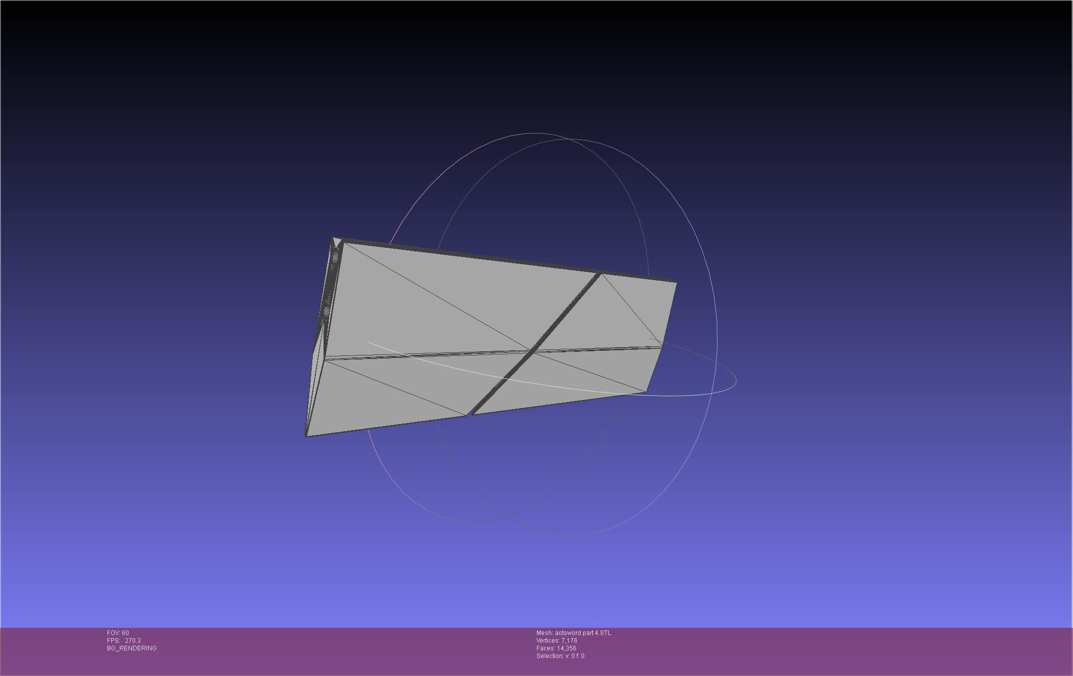
Task: Click the 'Faces: 14,356' info text
Action: click(x=556, y=648)
